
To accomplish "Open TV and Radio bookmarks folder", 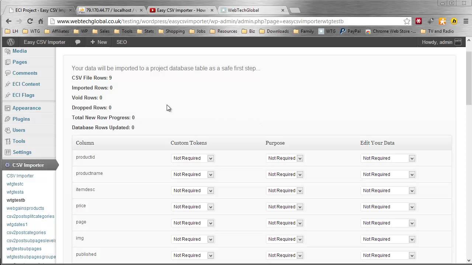I will 437,31.
